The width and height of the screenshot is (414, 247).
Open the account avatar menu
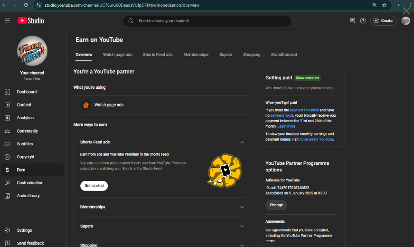point(405,20)
